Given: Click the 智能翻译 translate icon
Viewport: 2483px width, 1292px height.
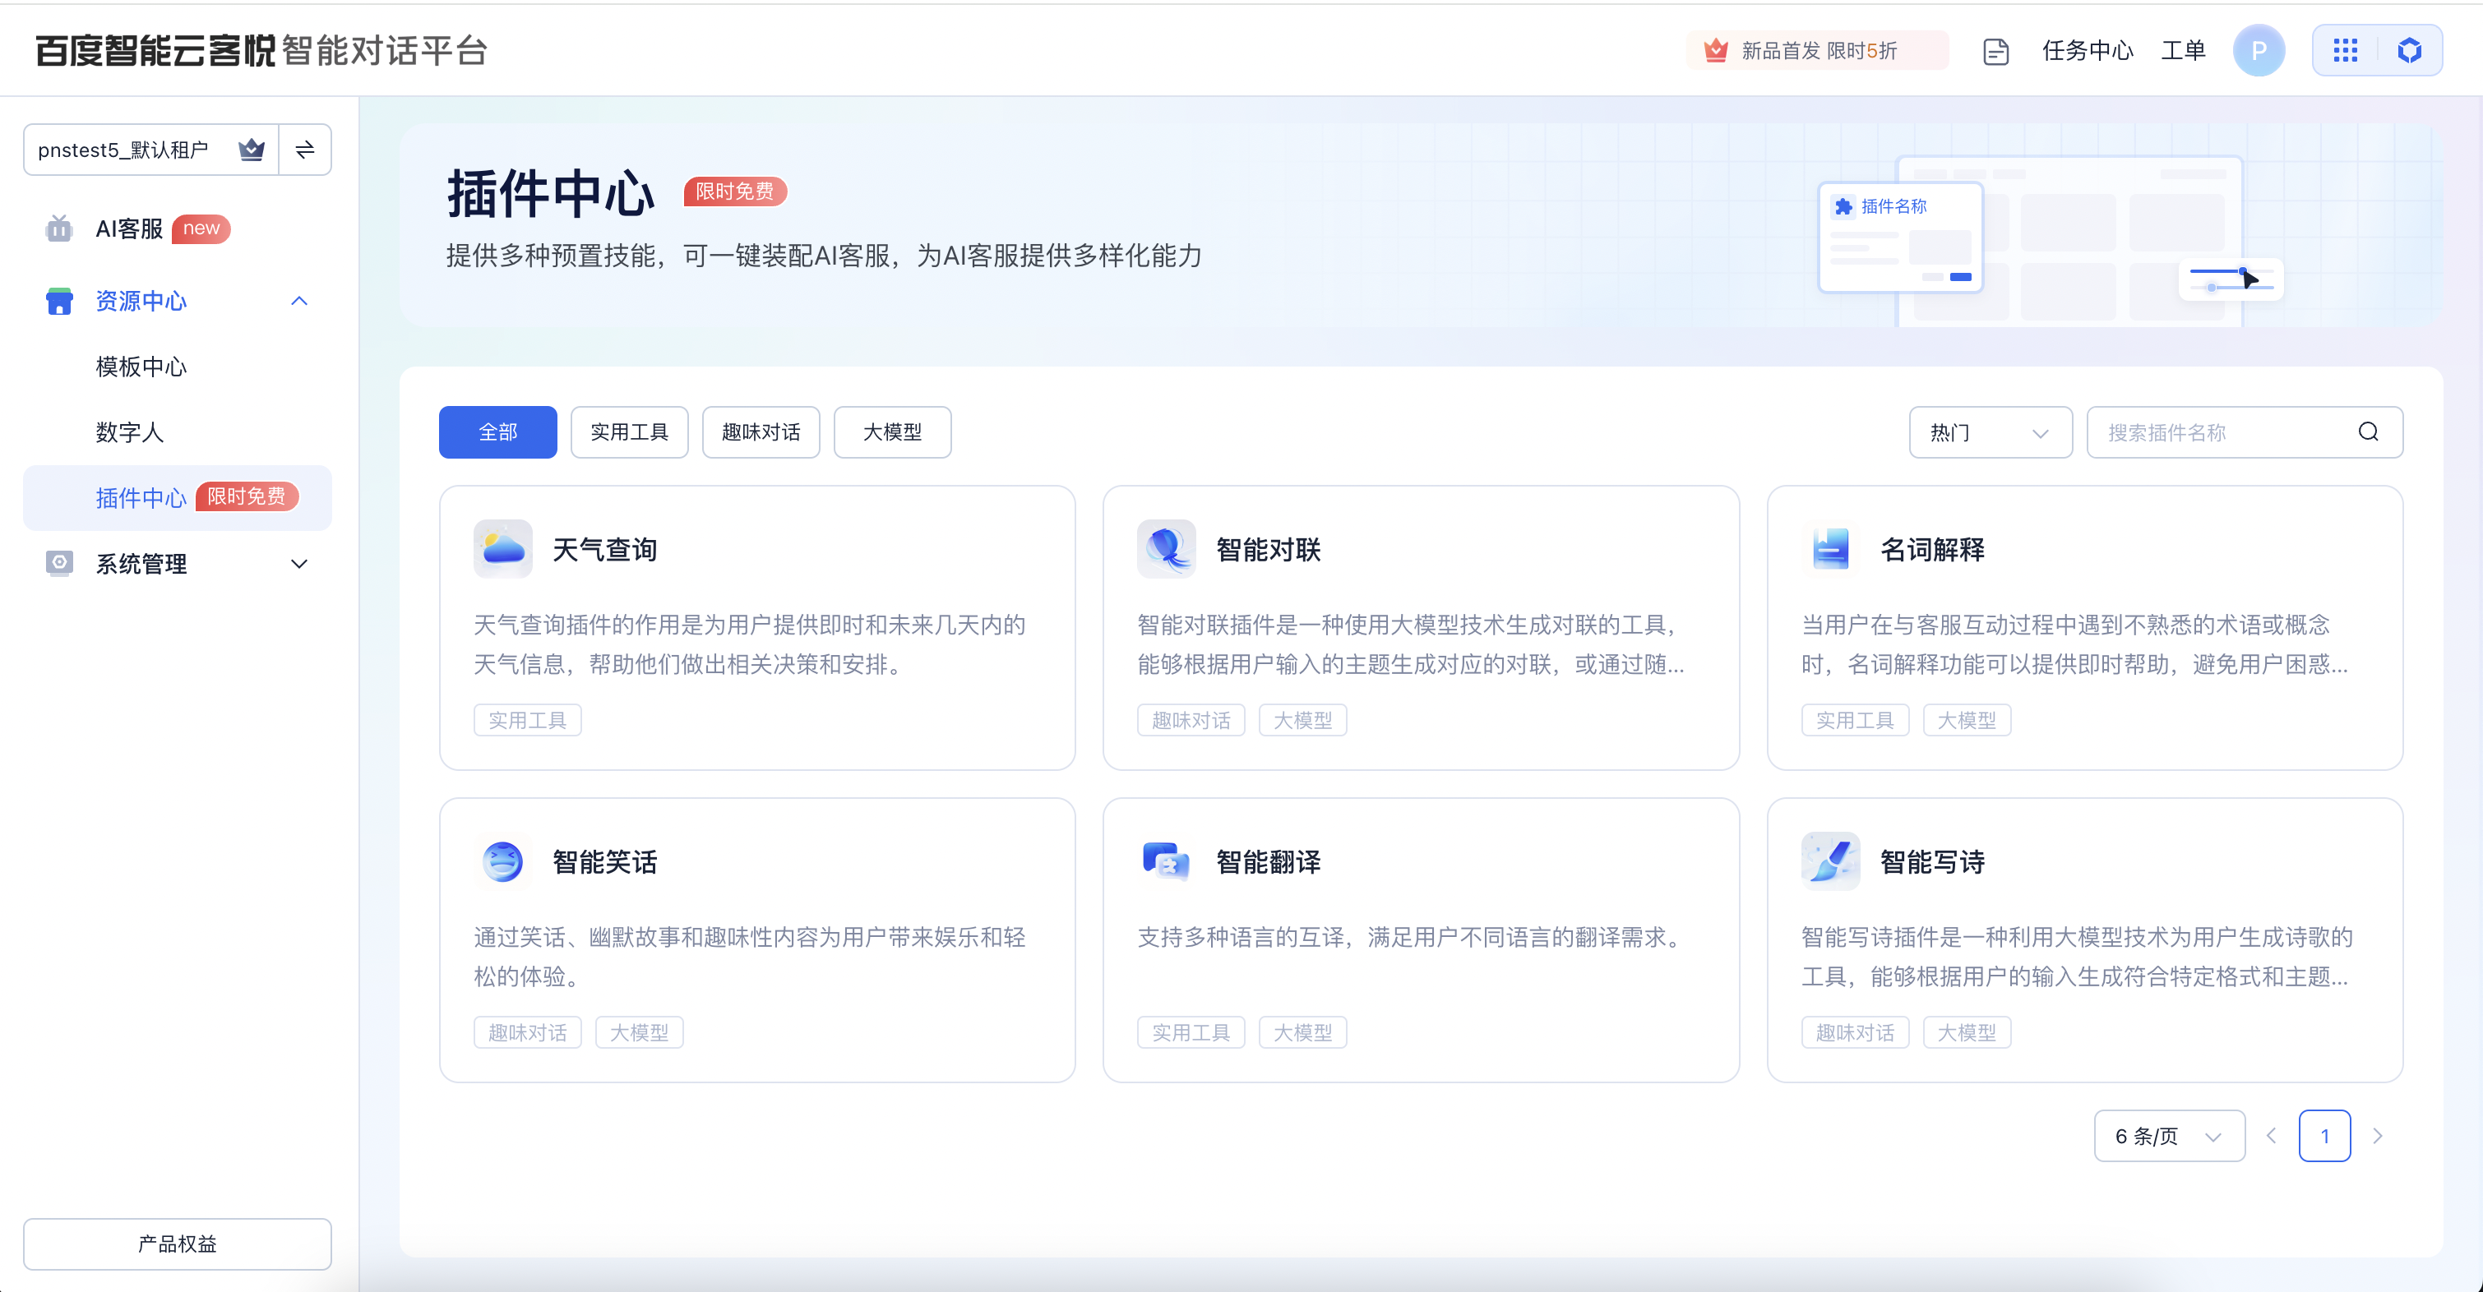Looking at the screenshot, I should point(1167,861).
